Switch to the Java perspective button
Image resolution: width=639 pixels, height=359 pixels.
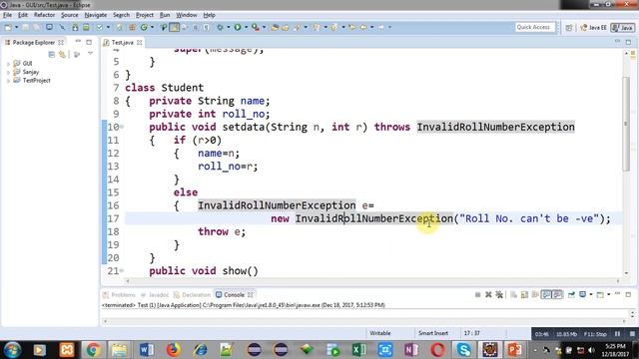coord(623,28)
